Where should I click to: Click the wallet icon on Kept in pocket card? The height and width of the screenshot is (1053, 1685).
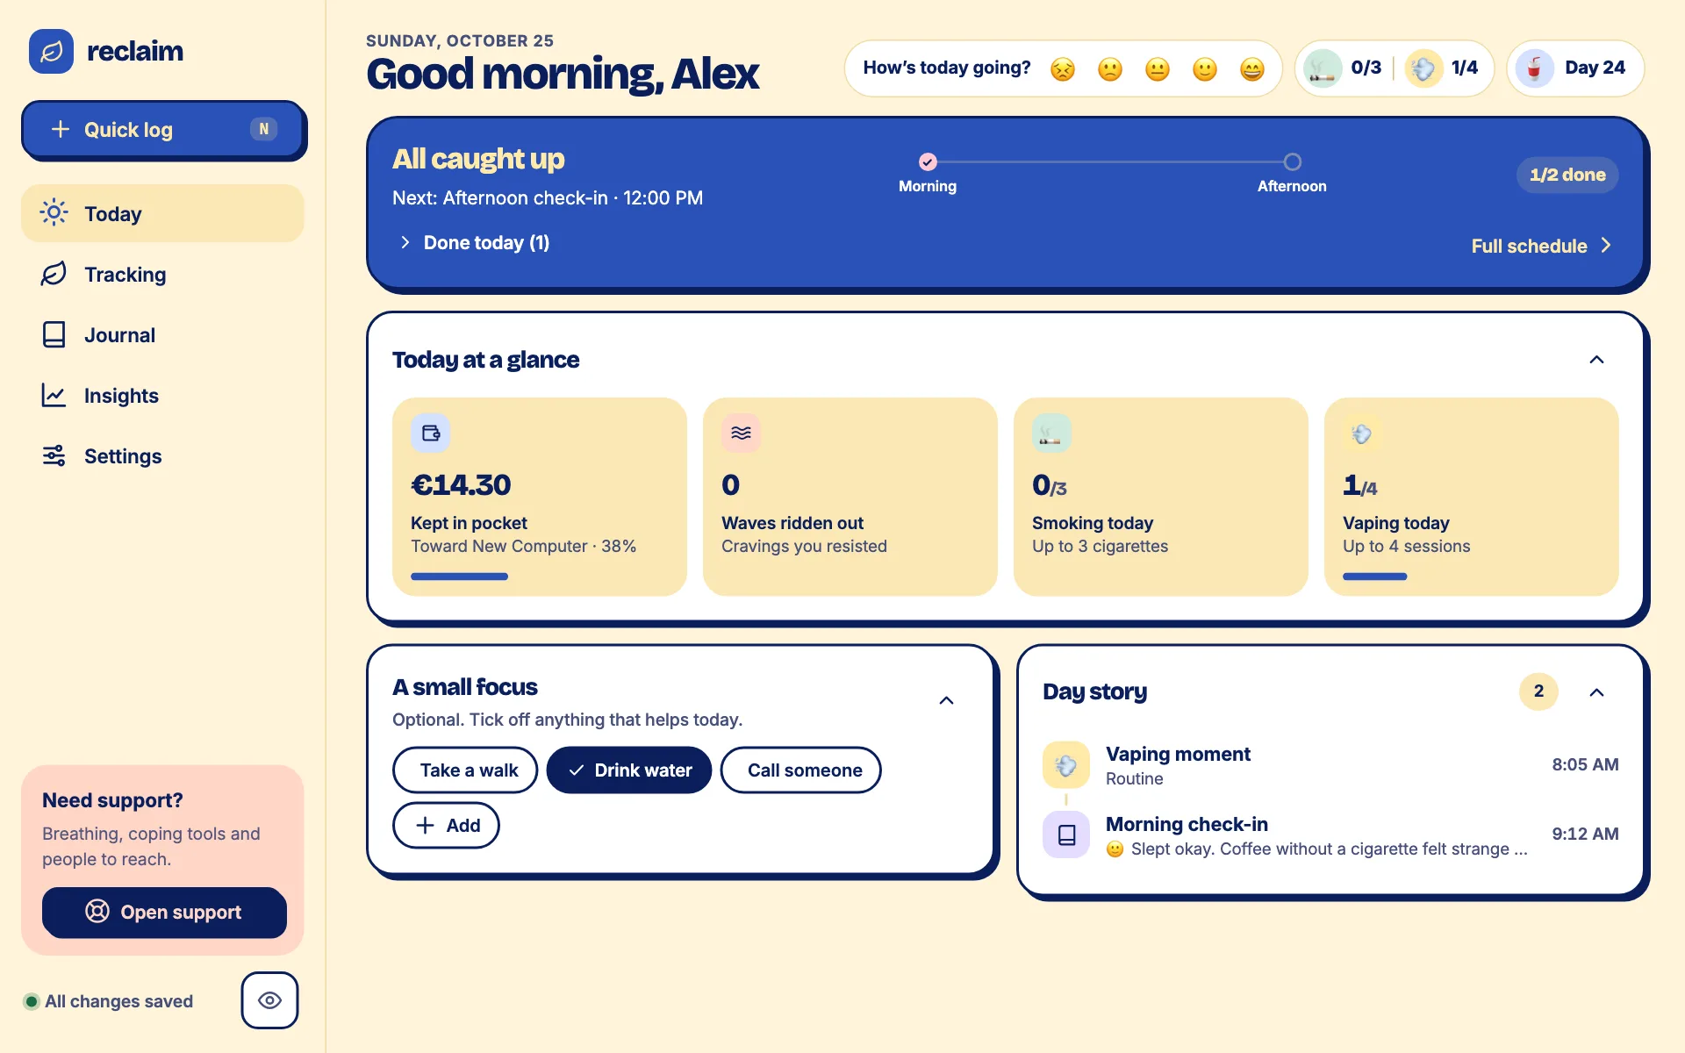(431, 433)
